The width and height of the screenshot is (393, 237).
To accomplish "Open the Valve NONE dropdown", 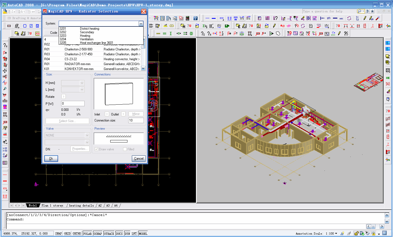I will [87, 135].
